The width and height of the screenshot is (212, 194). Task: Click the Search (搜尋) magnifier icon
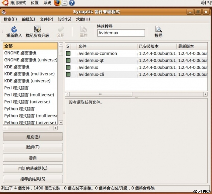(158, 29)
